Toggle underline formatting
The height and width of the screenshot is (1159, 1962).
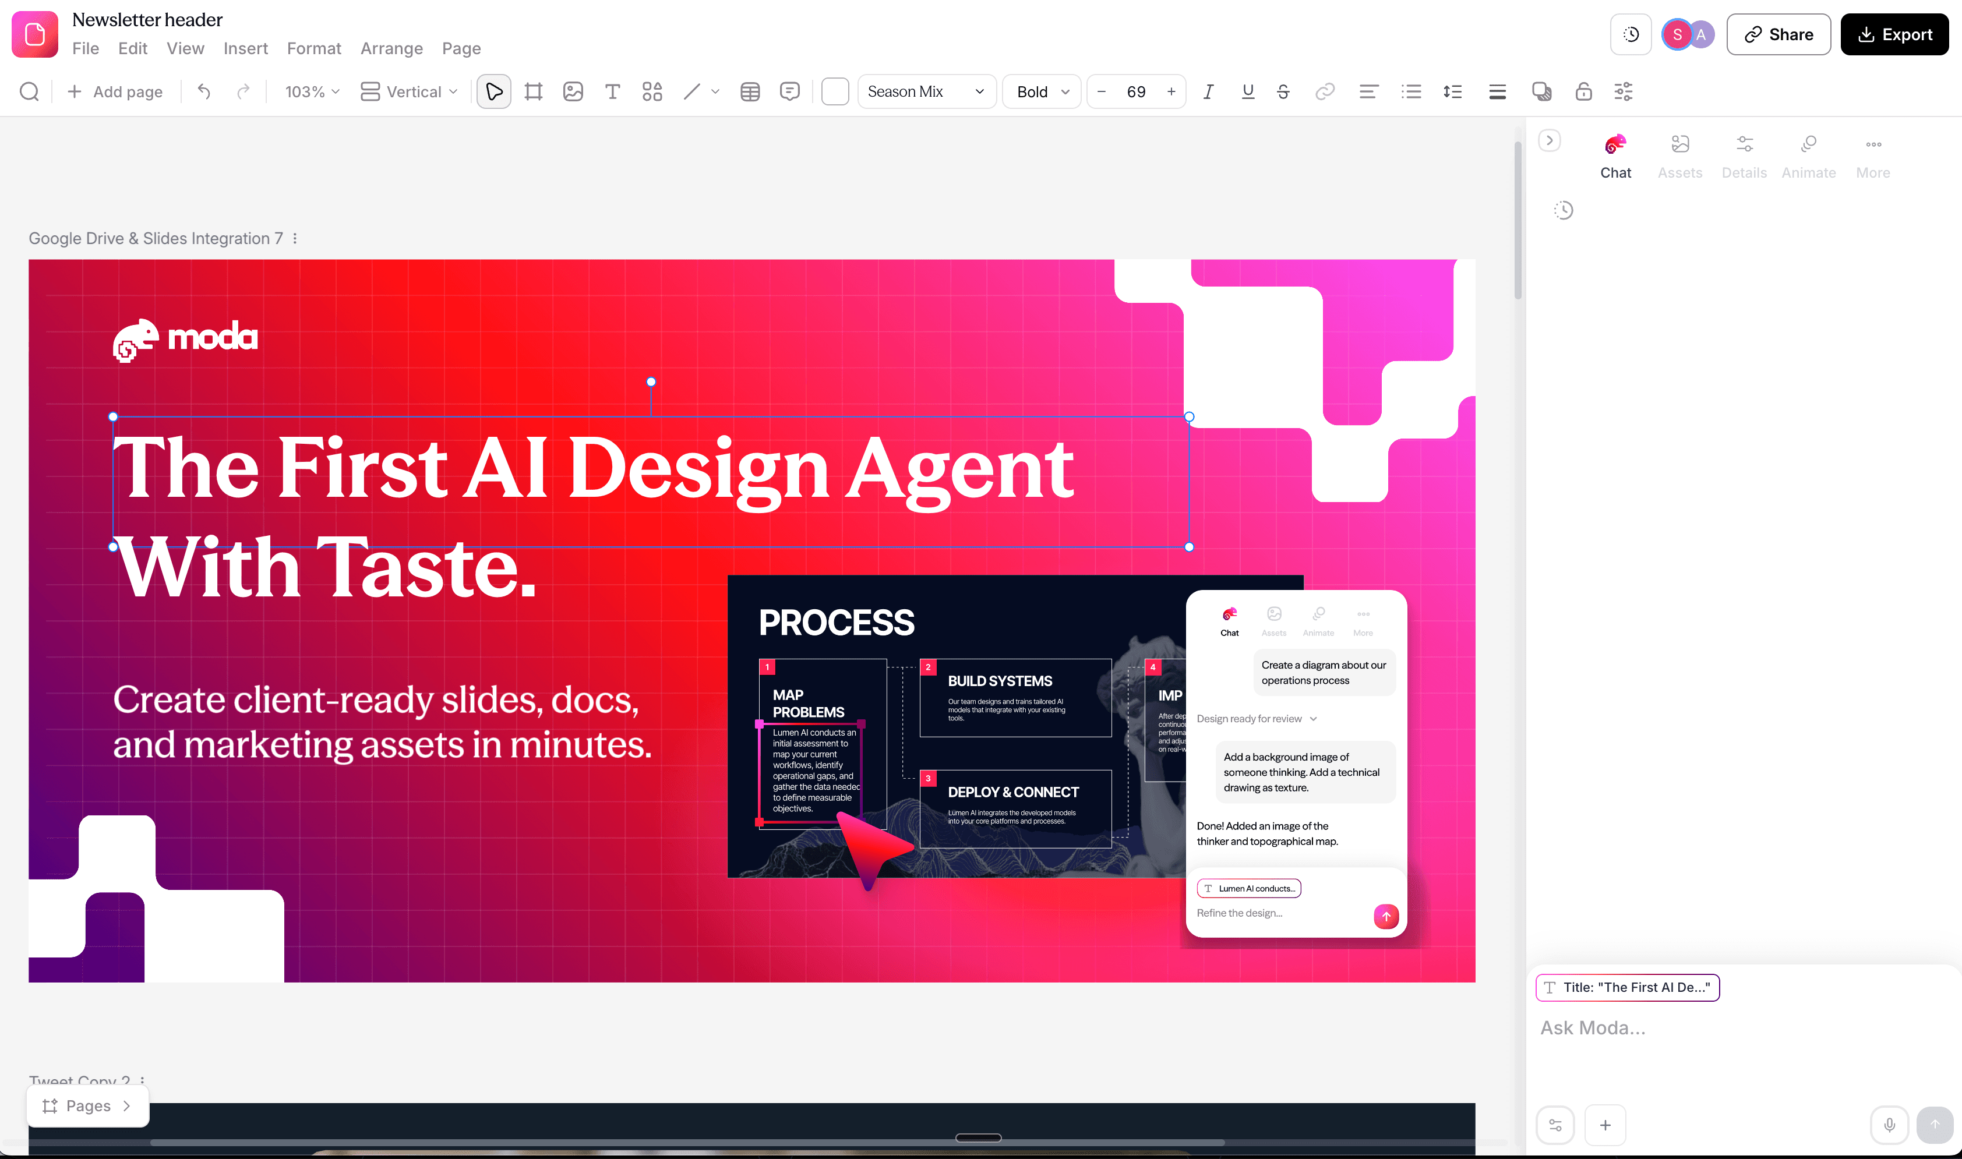[x=1247, y=91]
